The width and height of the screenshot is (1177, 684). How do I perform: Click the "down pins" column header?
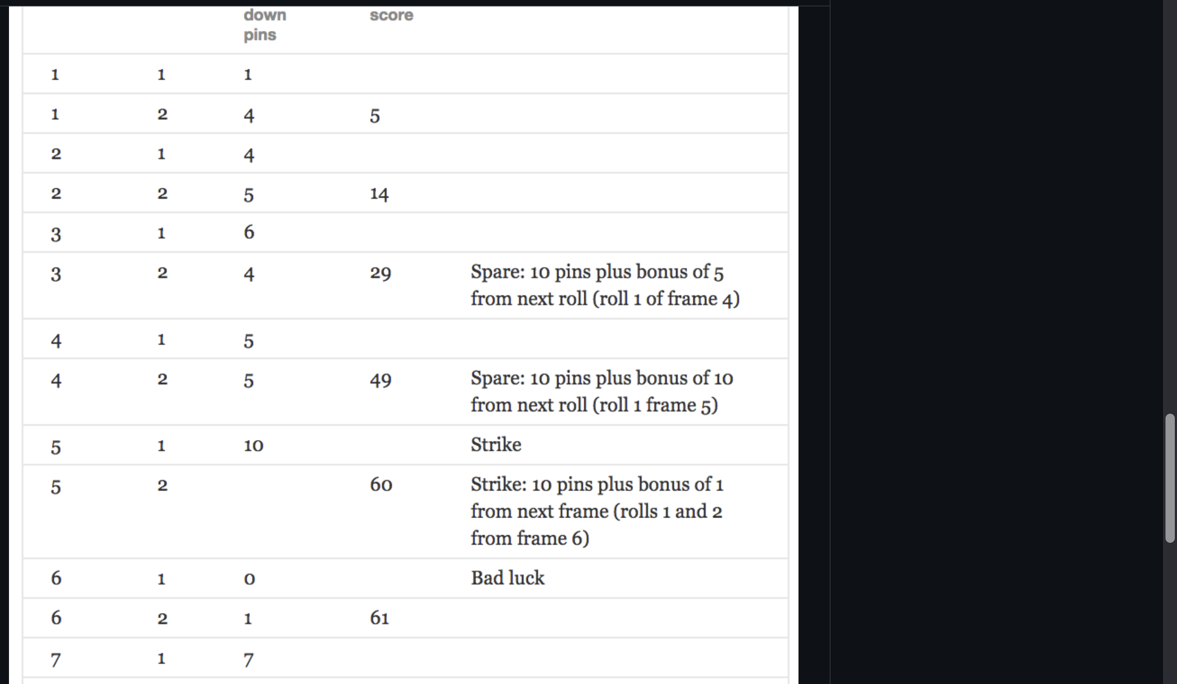pyautogui.click(x=264, y=25)
